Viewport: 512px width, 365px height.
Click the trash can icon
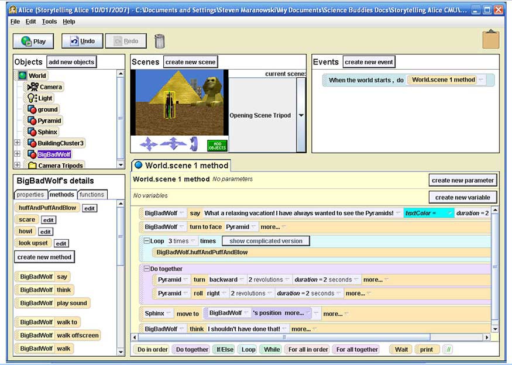coord(159,41)
